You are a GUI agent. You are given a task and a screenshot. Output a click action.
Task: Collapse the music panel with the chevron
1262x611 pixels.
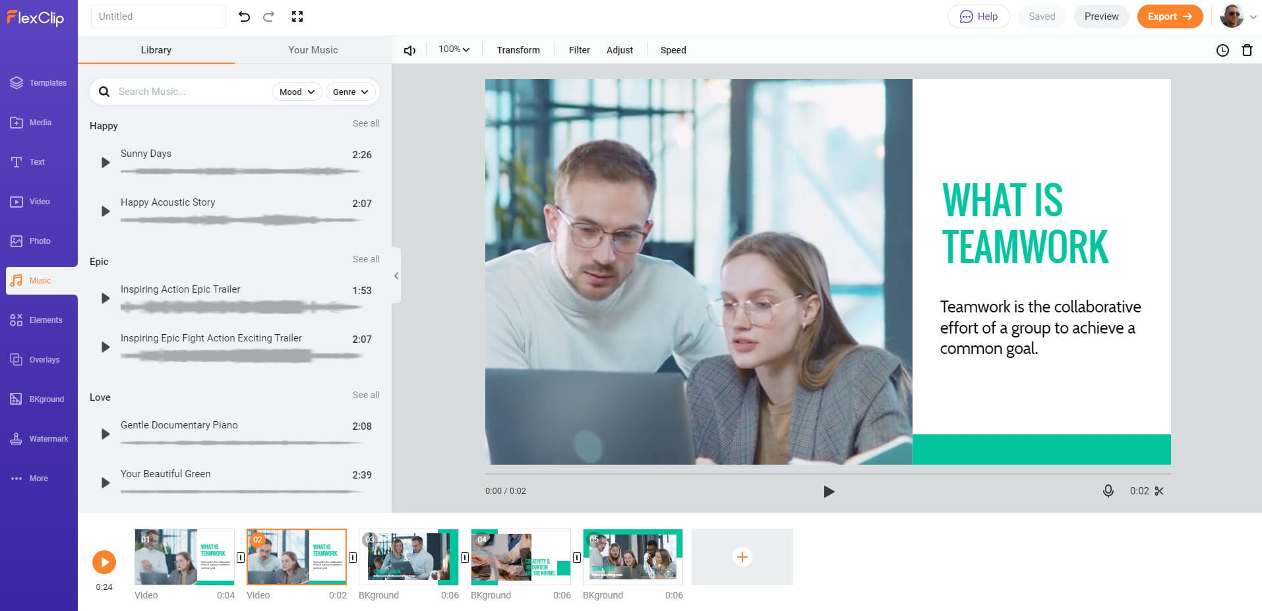(x=396, y=276)
